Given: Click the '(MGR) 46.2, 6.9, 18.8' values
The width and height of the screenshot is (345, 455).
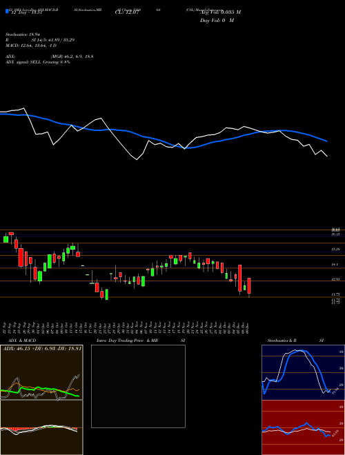Looking at the screenshot, I should click(72, 57).
